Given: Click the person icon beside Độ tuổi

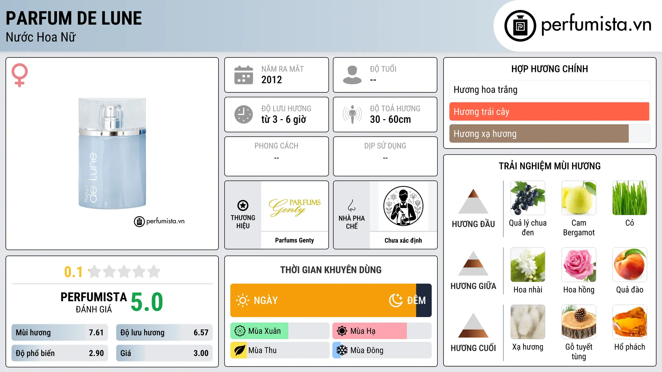Looking at the screenshot, I should coord(352,75).
